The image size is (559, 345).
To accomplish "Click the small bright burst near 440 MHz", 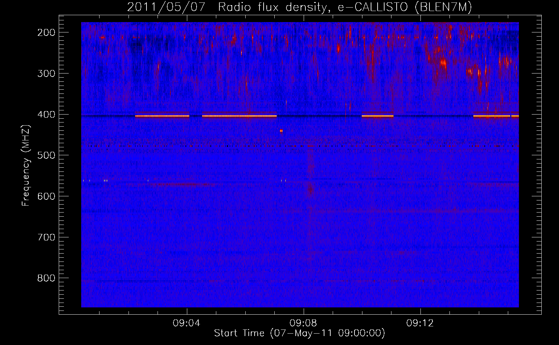I will (x=281, y=131).
